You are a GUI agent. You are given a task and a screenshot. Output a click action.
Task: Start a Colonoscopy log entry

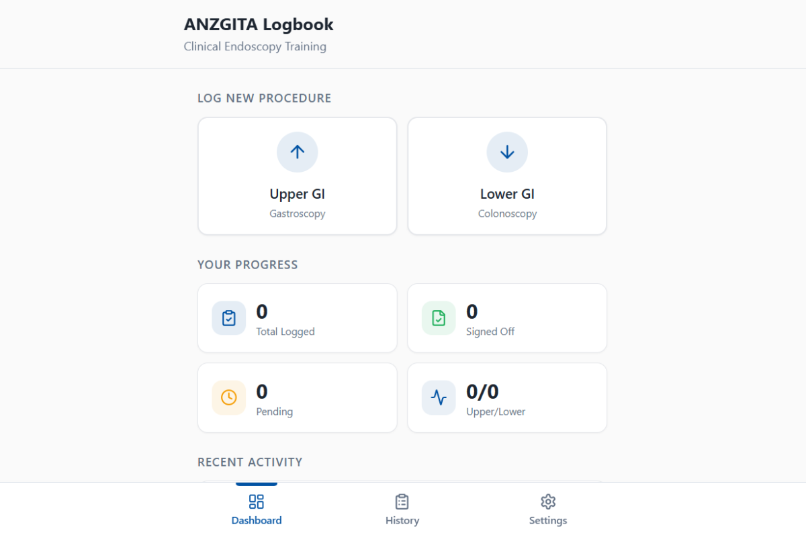point(507,213)
